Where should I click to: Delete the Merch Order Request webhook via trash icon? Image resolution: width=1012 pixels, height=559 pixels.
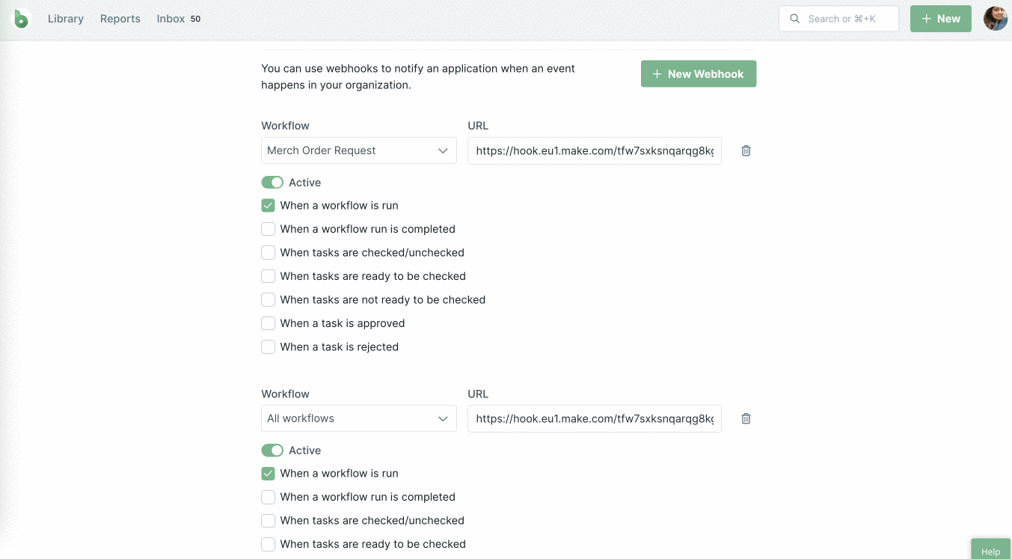click(x=745, y=150)
